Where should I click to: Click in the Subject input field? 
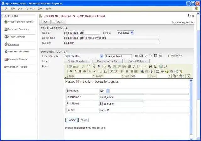pyautogui.click(x=111, y=43)
